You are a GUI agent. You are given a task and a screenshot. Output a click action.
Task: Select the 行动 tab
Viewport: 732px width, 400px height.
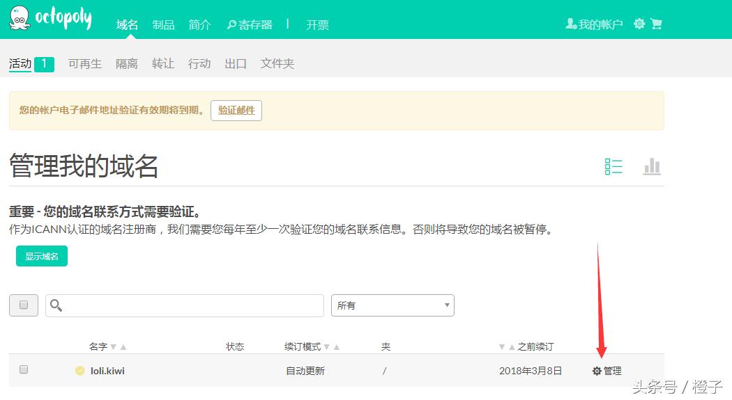pyautogui.click(x=199, y=64)
